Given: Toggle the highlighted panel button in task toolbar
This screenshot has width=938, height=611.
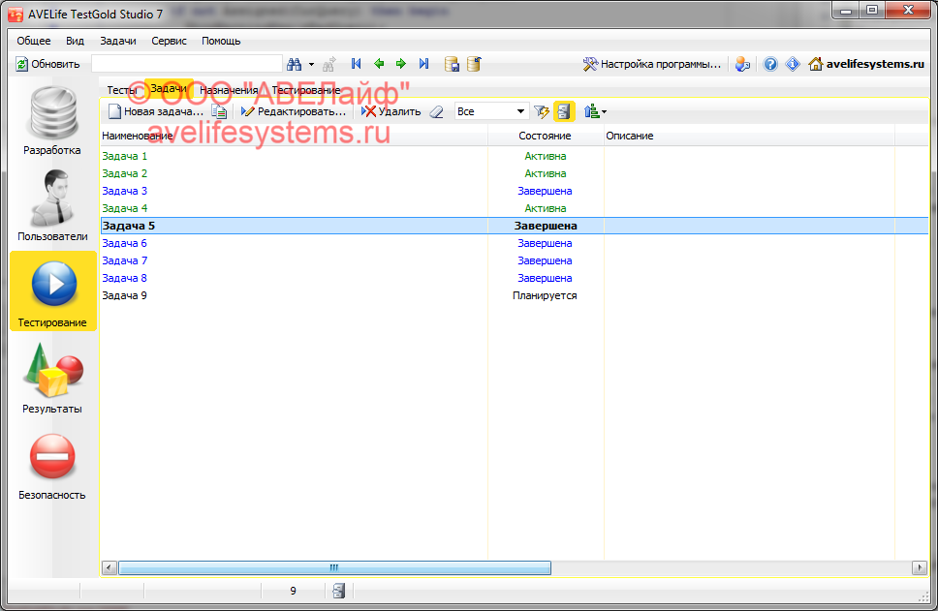Looking at the screenshot, I should 564,111.
